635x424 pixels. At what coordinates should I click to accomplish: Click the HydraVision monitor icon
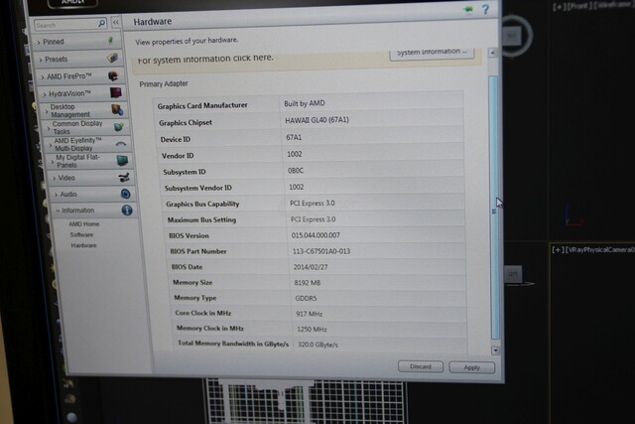(116, 92)
